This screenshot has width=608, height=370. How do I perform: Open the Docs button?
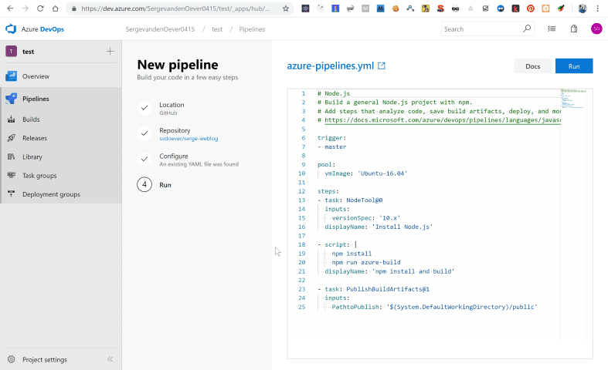tap(533, 66)
